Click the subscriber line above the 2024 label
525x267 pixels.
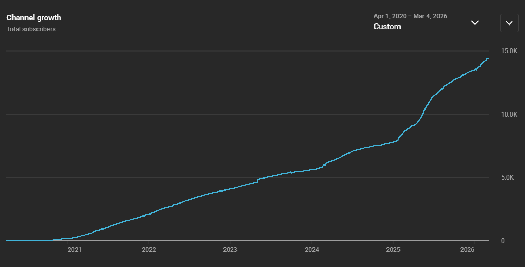point(311,169)
